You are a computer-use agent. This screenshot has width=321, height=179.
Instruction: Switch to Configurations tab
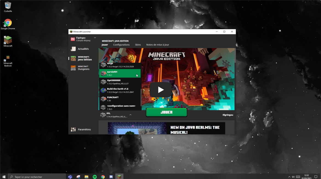[x=121, y=45]
